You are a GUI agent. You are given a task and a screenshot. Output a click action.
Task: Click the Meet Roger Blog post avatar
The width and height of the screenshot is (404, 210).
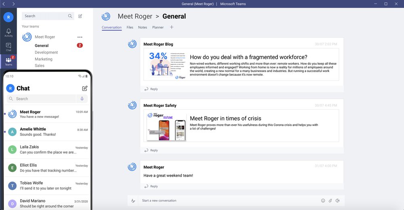[133, 44]
